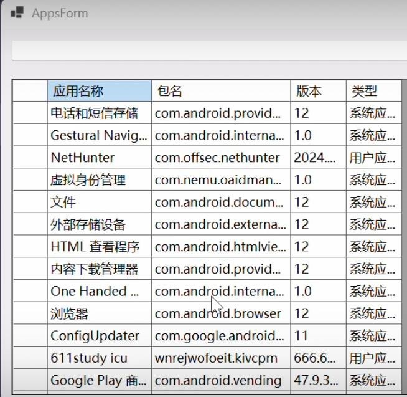Click the wnrejwofoeit.kivcpm package name cell
407x397 pixels.
(x=220, y=358)
